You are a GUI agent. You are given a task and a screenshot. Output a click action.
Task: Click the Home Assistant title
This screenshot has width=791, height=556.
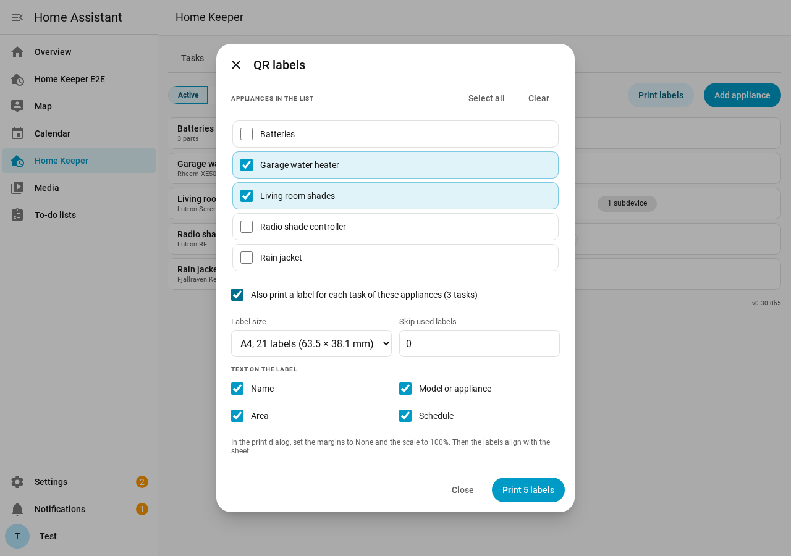click(x=78, y=17)
